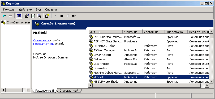Image resolution: width=215 pixels, height=99 pixels.
Task: Click gear icon beside McShield
Action: pos(91,77)
